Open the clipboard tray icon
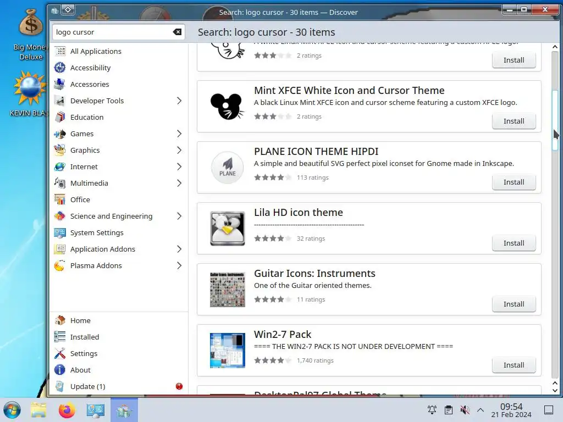This screenshot has height=422, width=563. click(449, 410)
